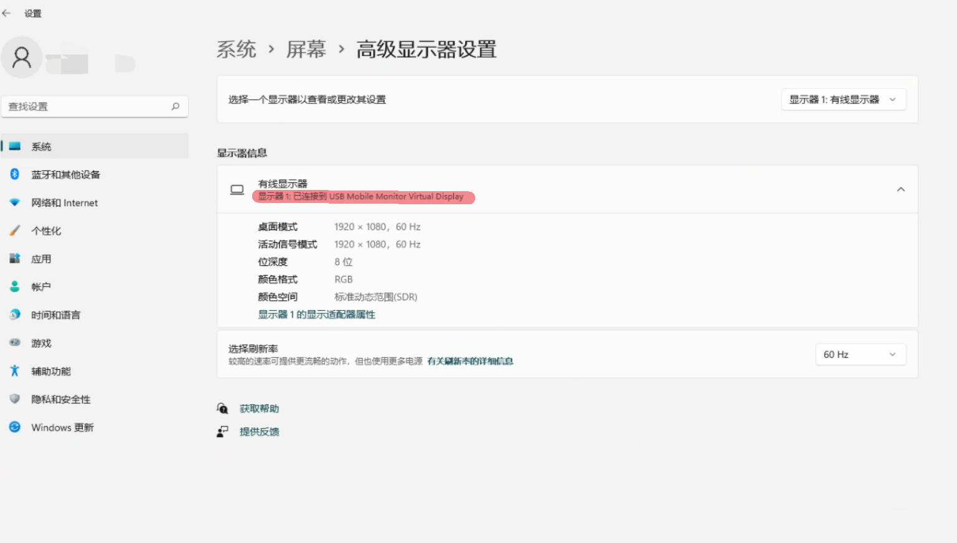This screenshot has height=543, width=957.
Task: Select the 桌面模式 resolution value
Action: click(x=377, y=227)
